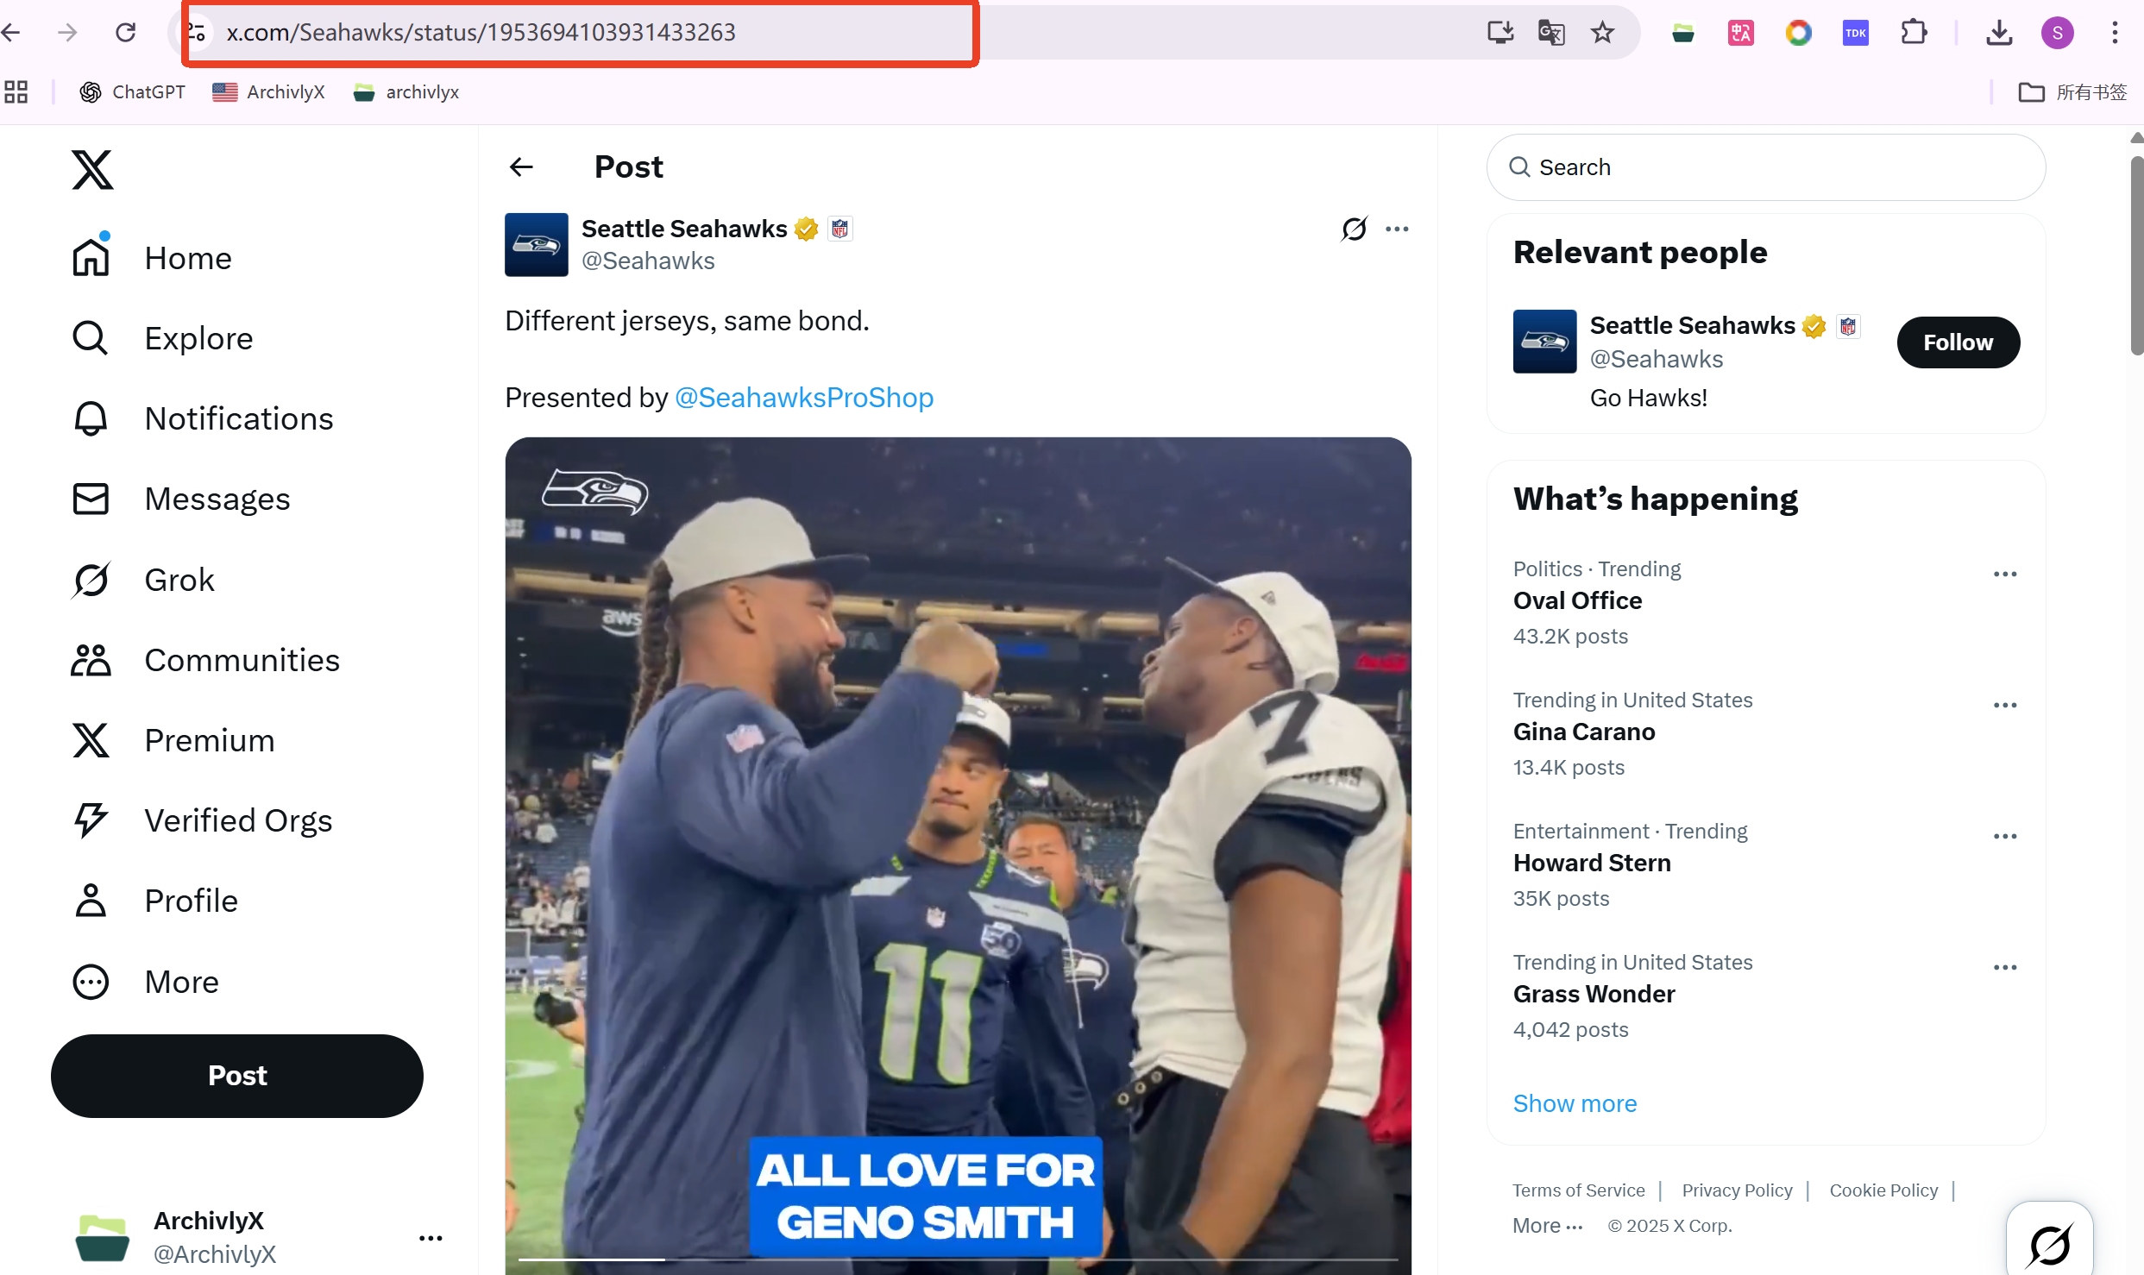The image size is (2144, 1275).
Task: Open more options for Grass Wonder trend
Action: (2004, 967)
